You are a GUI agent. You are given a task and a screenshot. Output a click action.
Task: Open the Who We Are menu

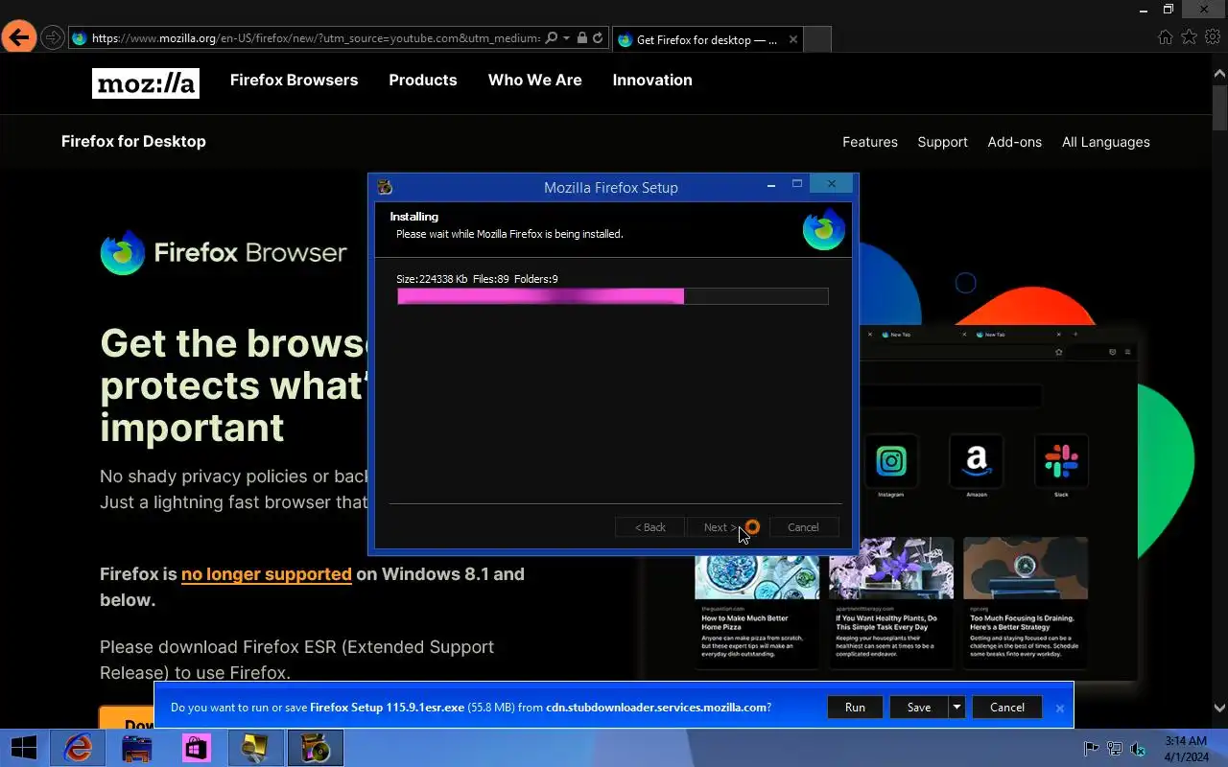click(x=535, y=81)
